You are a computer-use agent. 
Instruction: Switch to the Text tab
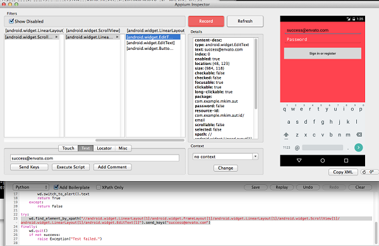click(x=85, y=148)
